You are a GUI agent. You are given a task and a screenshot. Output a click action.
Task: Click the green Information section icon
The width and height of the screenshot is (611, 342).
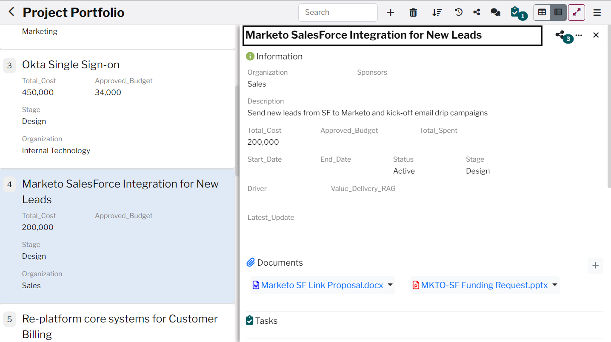pos(250,56)
